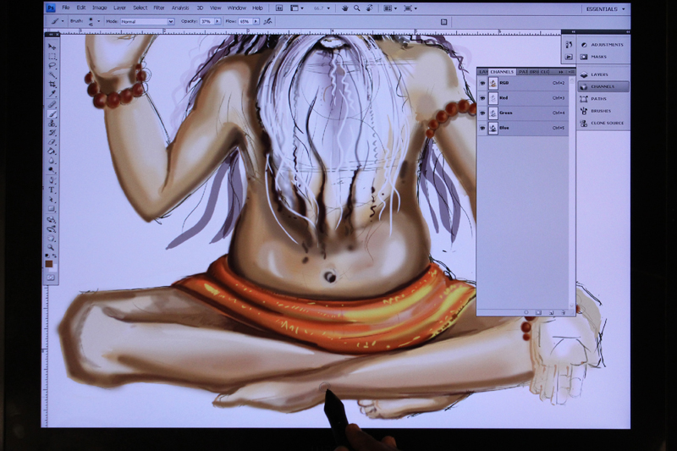Hide the Red channel visibility eye
The image size is (677, 451).
tap(482, 98)
